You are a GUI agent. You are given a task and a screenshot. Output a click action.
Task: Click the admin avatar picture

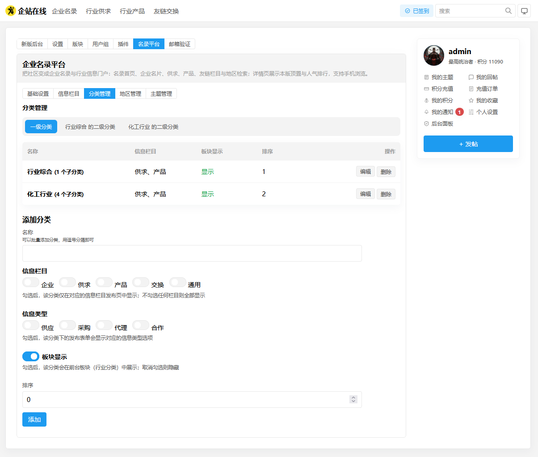click(x=434, y=55)
